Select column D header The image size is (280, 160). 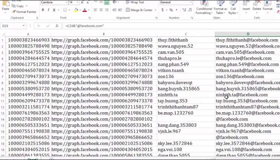point(248,34)
